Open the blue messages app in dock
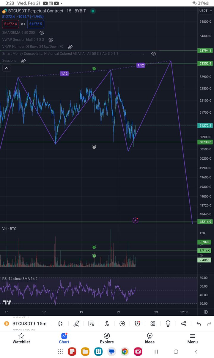The image size is (214, 358). point(111,351)
